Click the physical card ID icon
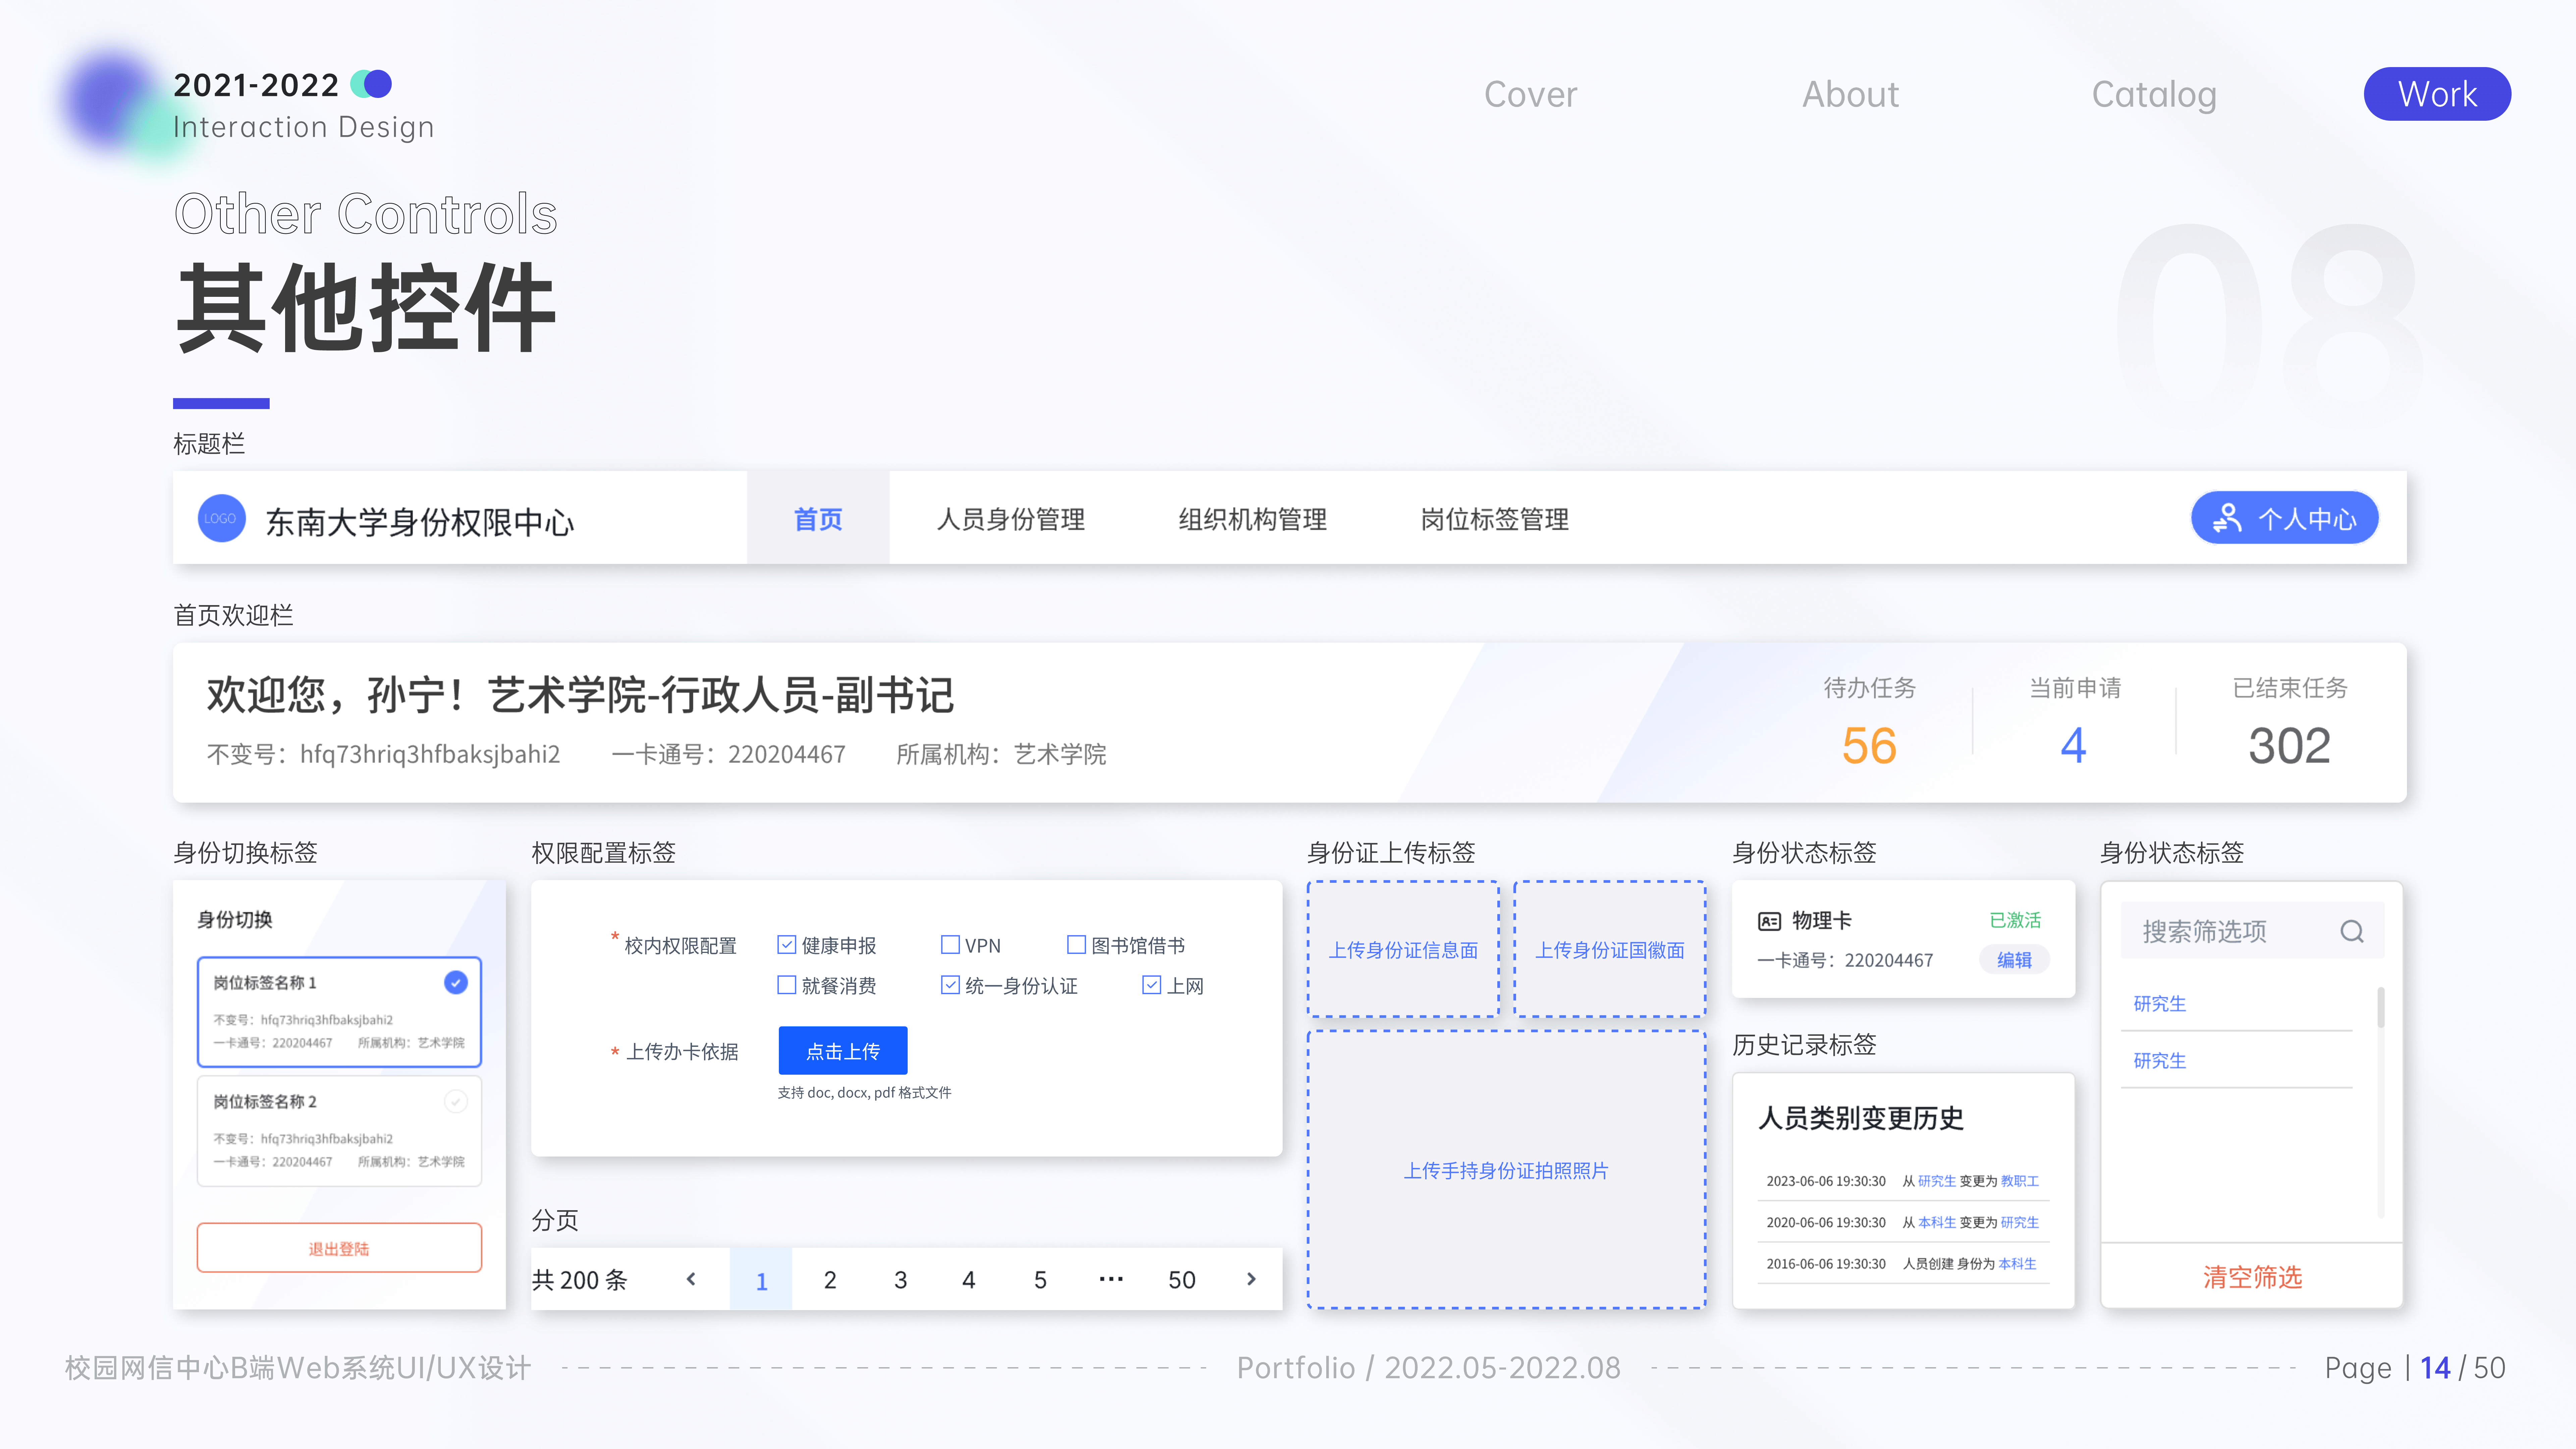 1769,921
